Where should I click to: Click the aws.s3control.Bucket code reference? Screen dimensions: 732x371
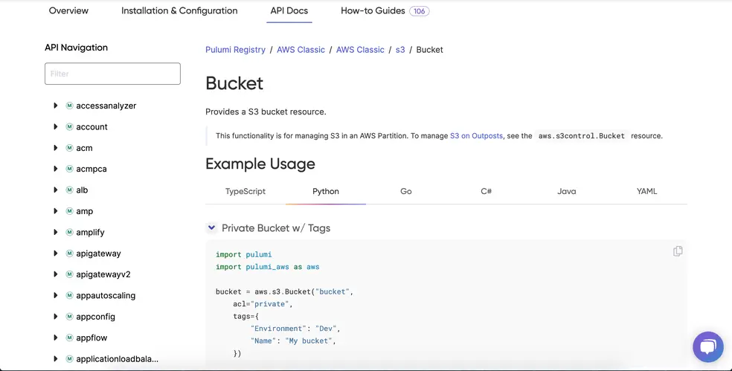click(x=581, y=136)
